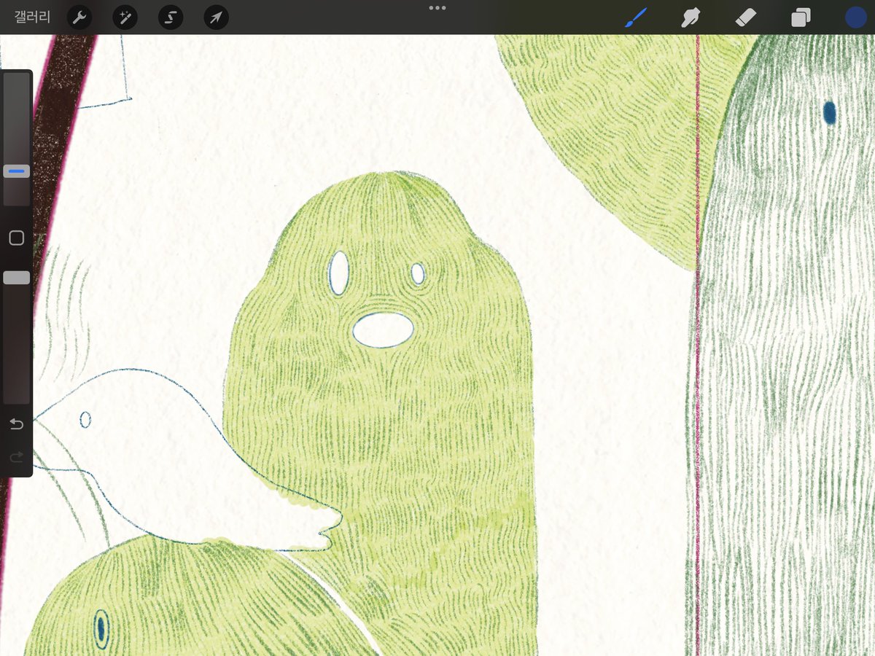Screen dimensions: 875x656
Task: Activate the Selection S-shaped tool
Action: [x=171, y=17]
